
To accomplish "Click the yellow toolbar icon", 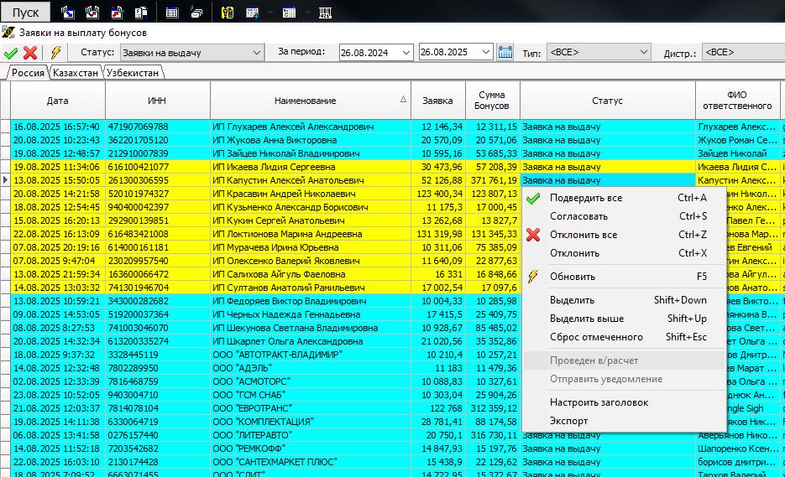I will (x=228, y=13).
